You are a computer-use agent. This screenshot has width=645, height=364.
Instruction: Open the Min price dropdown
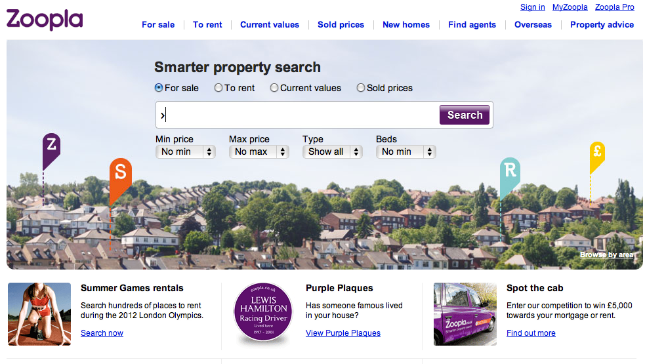(186, 152)
